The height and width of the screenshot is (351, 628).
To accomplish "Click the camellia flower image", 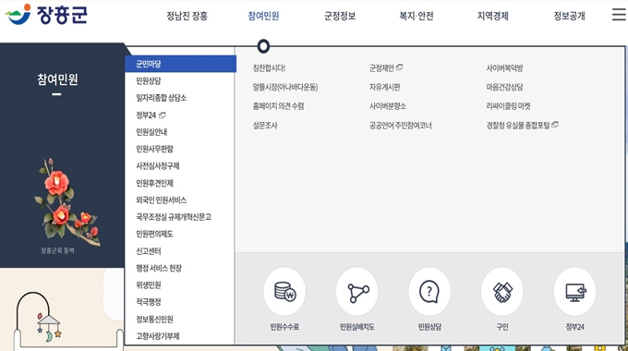I will click(x=67, y=201).
